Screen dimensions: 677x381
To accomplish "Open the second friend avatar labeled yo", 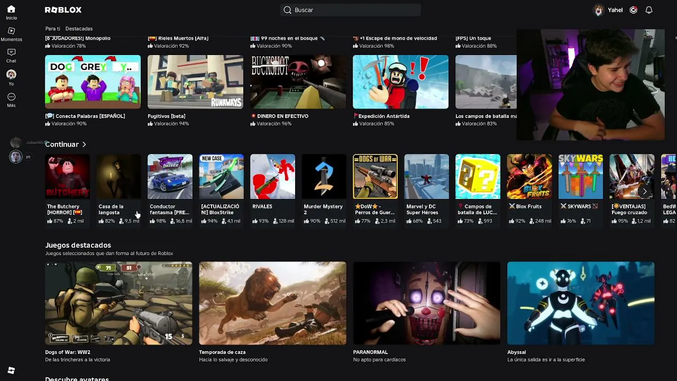I will point(16,157).
